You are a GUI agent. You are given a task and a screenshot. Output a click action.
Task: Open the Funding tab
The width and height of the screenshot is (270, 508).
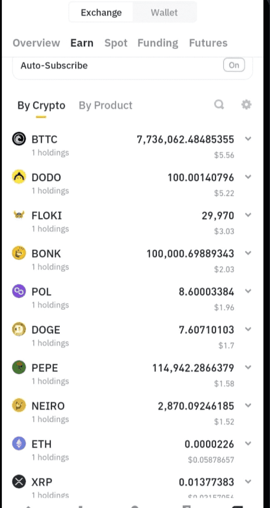(158, 43)
